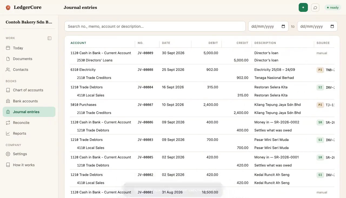
Task: Open the Reconcile page
Action: 29,123
